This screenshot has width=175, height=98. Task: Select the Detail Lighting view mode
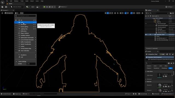click(x=25, y=27)
